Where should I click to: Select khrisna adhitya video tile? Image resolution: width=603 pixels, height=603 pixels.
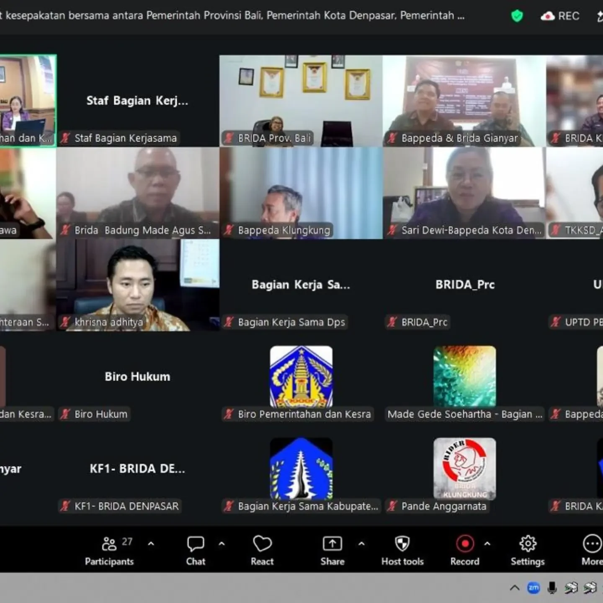[x=138, y=285]
